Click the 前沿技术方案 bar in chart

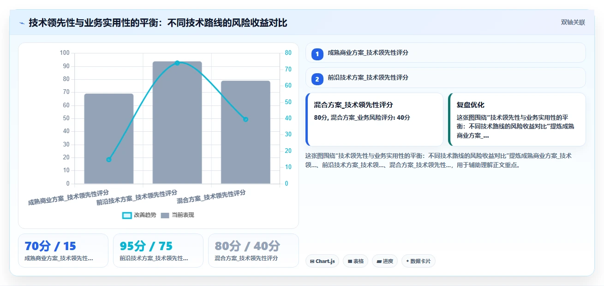tap(177, 123)
